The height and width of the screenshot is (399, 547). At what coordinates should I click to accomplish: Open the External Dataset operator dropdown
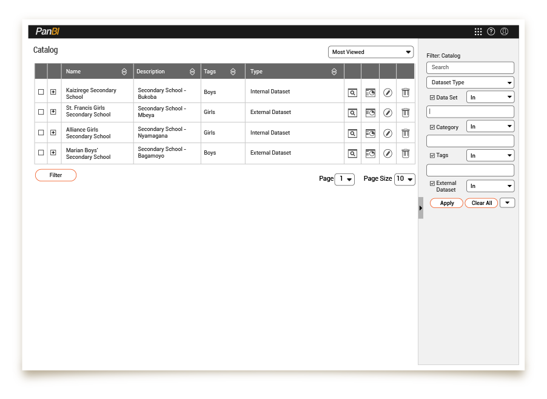(x=490, y=186)
